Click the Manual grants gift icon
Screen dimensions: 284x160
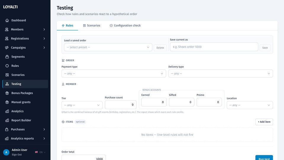(x=7, y=102)
